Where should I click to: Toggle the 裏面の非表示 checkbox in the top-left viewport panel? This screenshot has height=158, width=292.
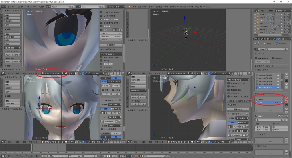[x=101, y=64]
